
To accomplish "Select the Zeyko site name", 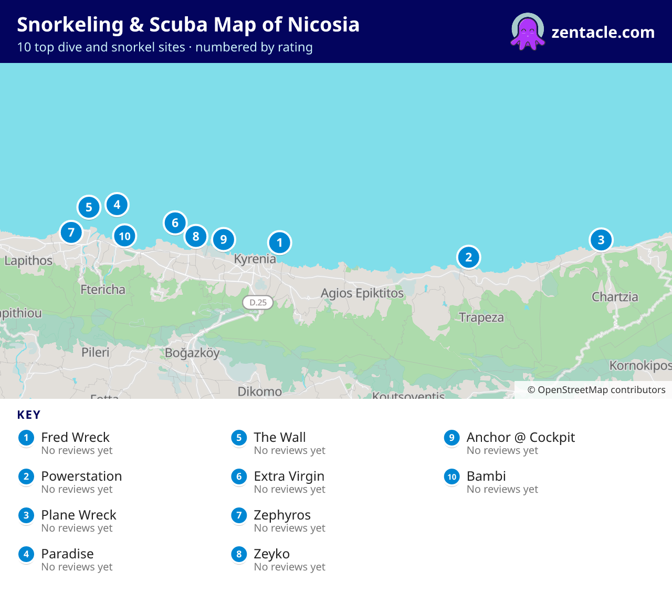I will click(271, 554).
